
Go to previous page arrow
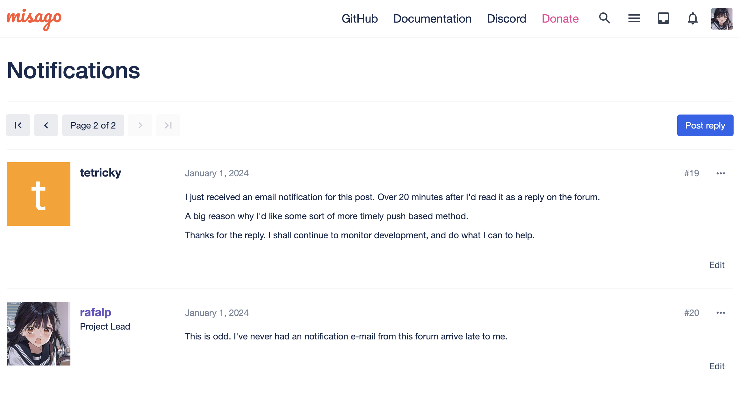coord(46,125)
